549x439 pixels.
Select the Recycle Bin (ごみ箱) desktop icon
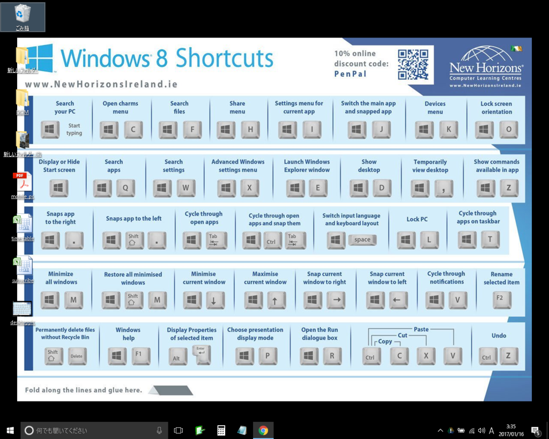[x=23, y=16]
